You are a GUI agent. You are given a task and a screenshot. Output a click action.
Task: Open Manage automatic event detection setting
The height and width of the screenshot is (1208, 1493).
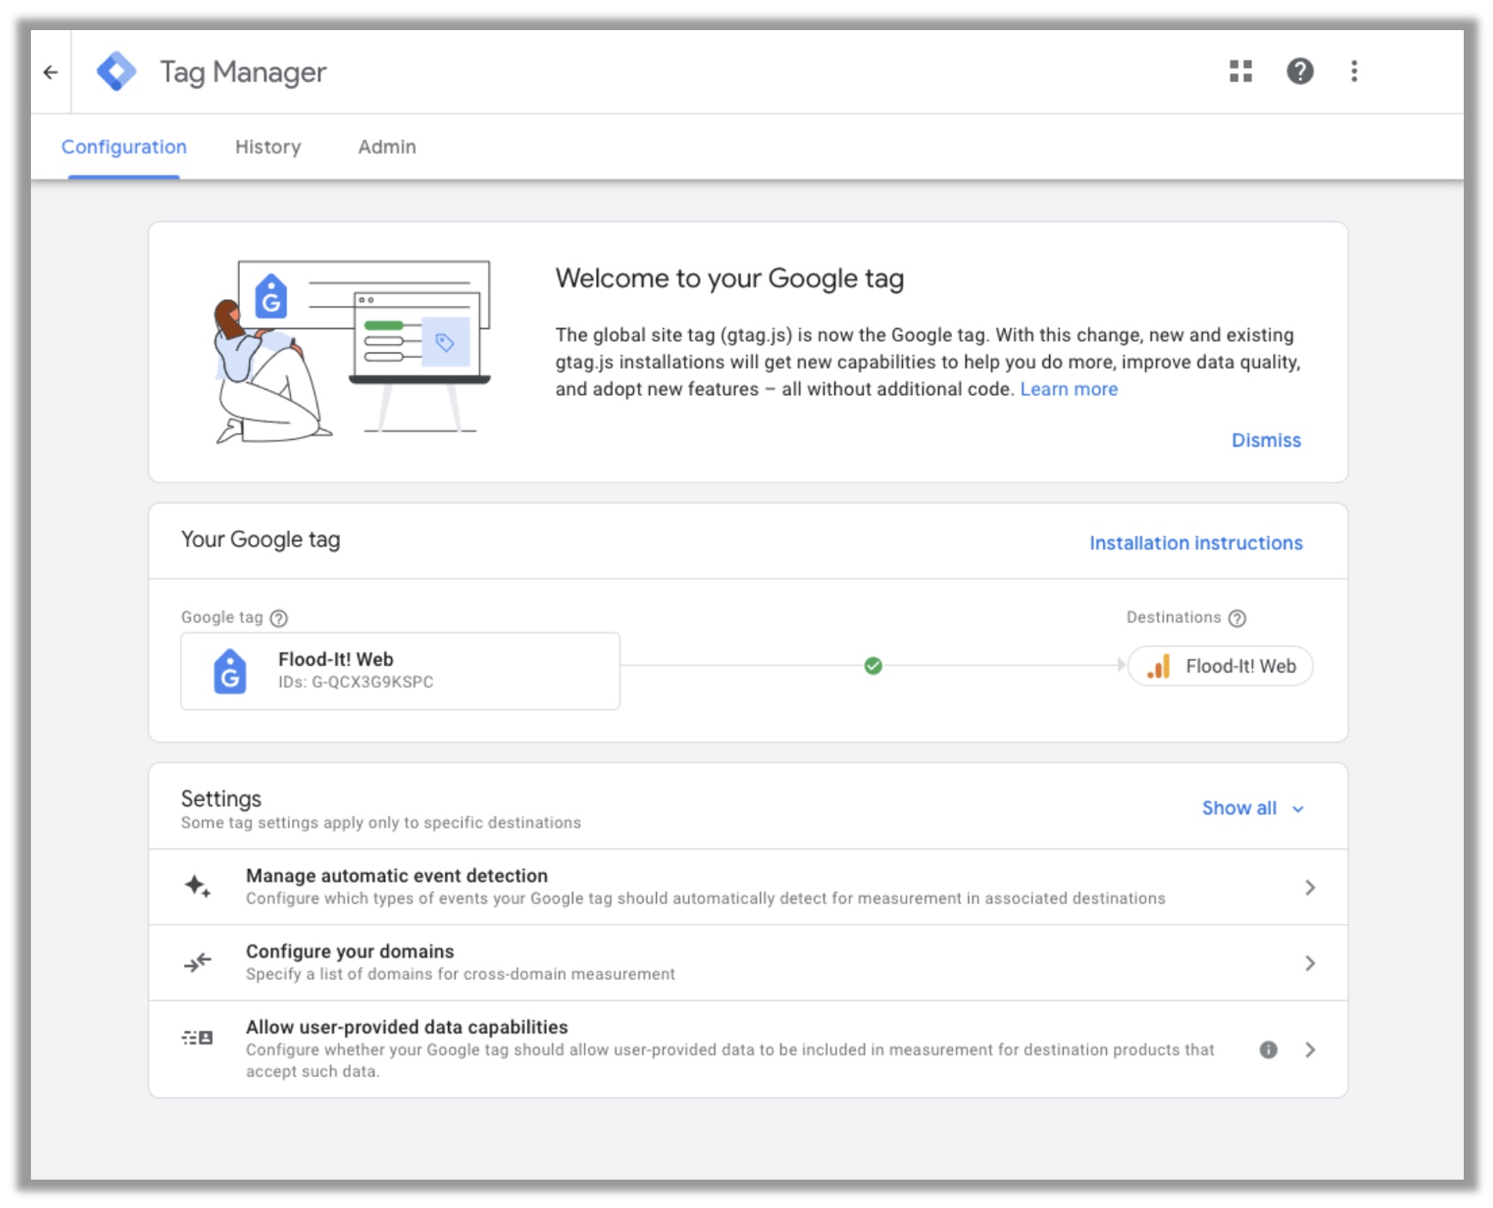click(x=748, y=887)
